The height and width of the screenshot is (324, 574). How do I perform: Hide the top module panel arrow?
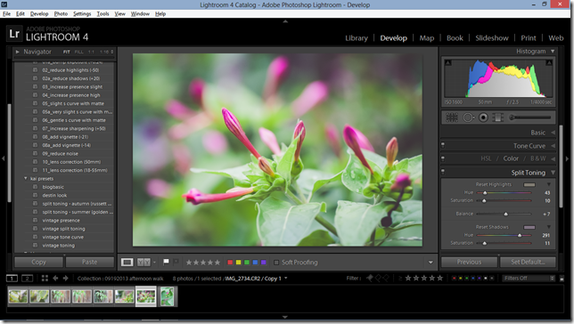[x=285, y=21]
